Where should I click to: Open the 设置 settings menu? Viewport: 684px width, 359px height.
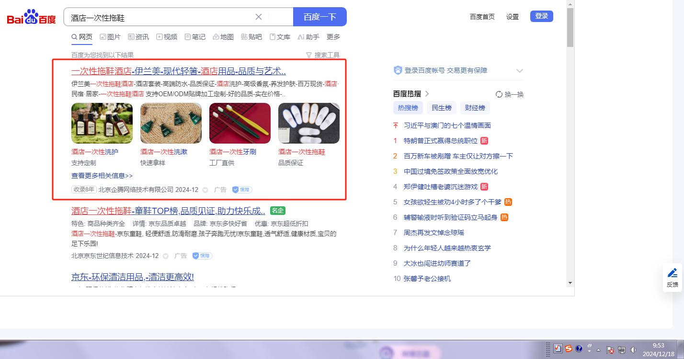click(x=513, y=17)
